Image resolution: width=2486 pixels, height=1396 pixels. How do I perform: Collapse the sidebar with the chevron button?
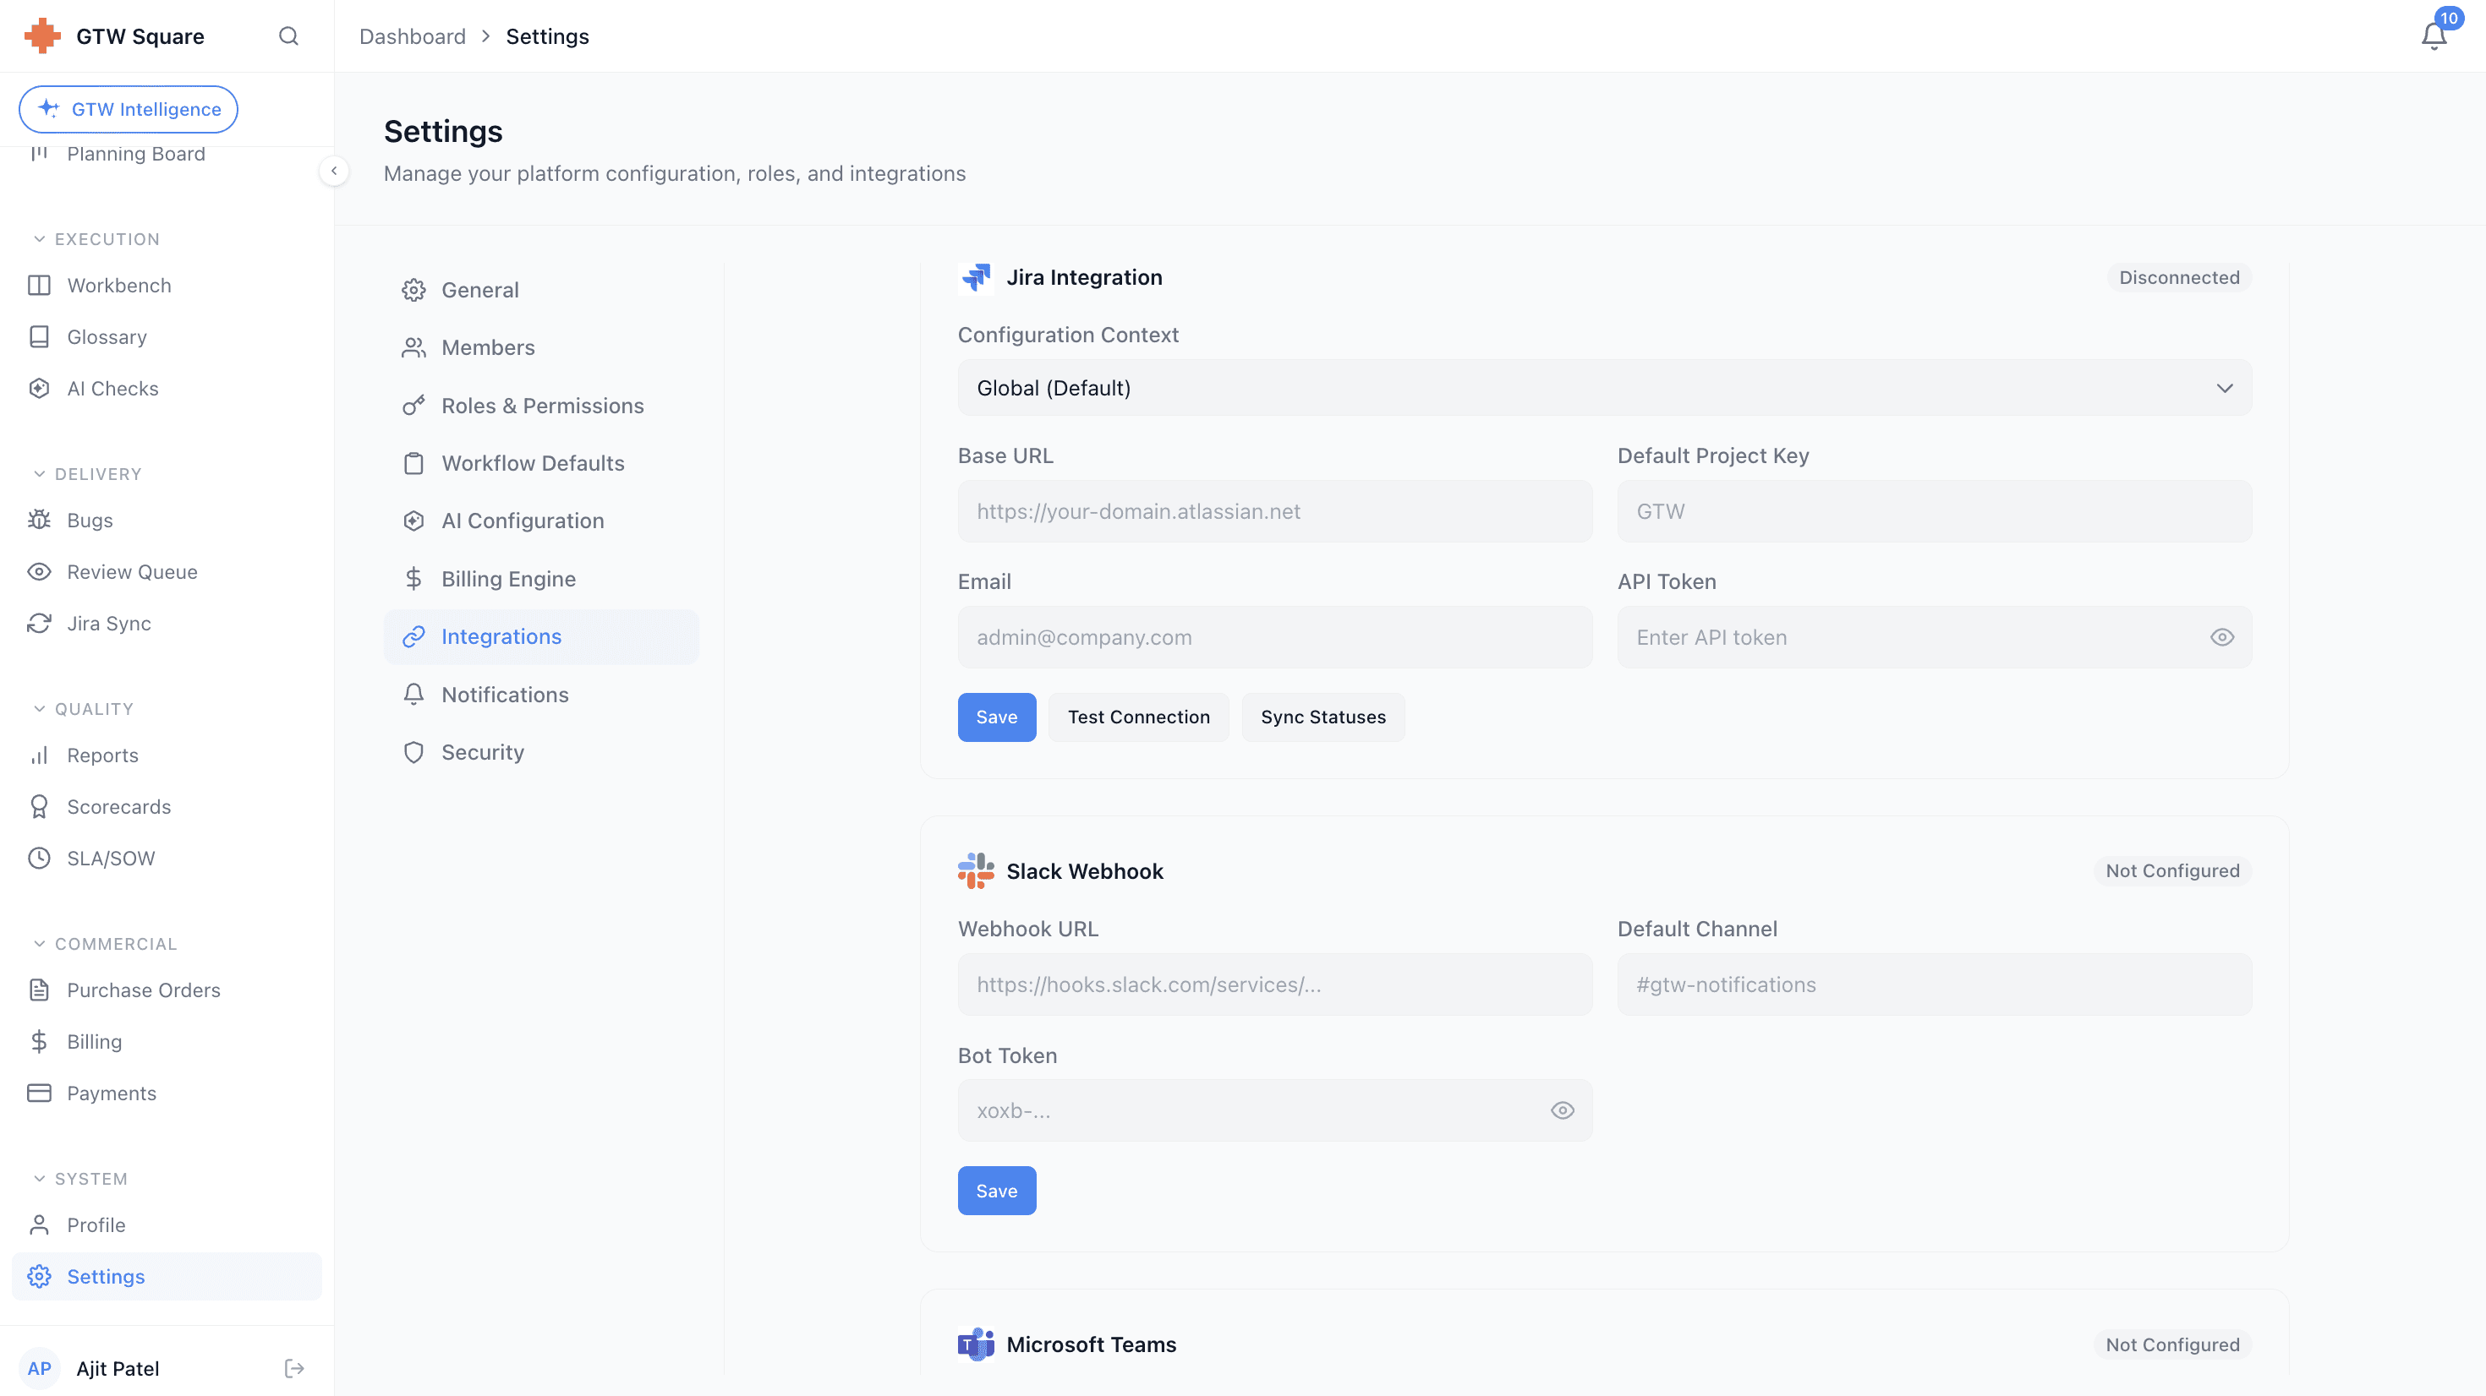[x=334, y=171]
